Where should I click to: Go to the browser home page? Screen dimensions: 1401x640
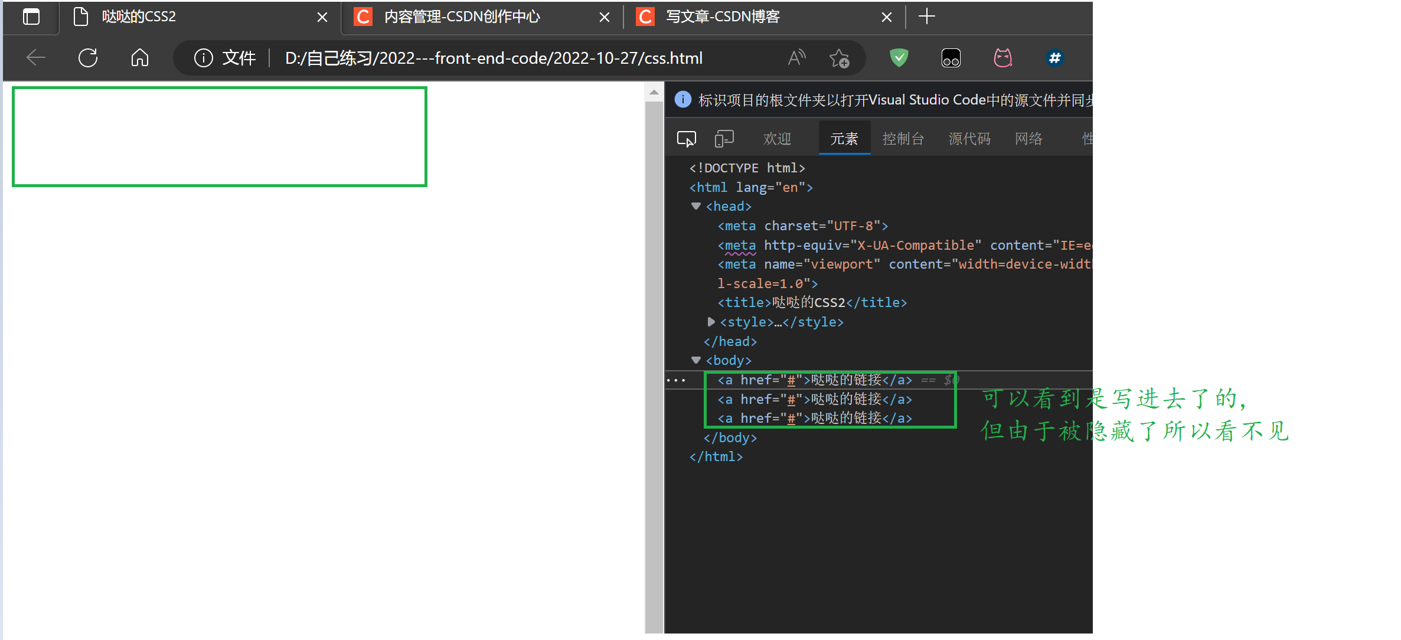pos(140,58)
